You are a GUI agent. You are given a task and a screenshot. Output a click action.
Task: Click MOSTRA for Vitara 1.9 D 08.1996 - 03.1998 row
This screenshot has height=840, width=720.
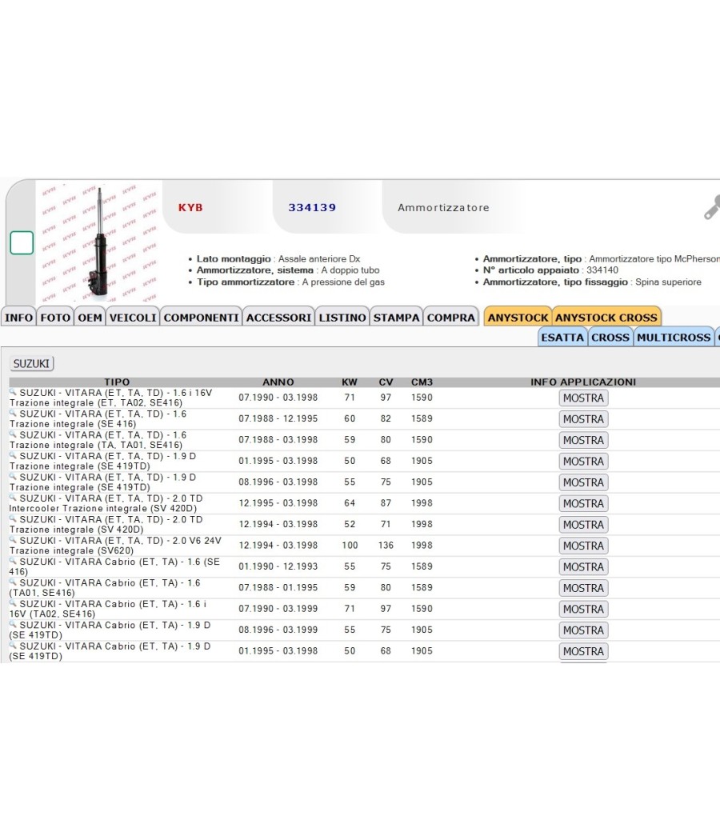click(583, 482)
